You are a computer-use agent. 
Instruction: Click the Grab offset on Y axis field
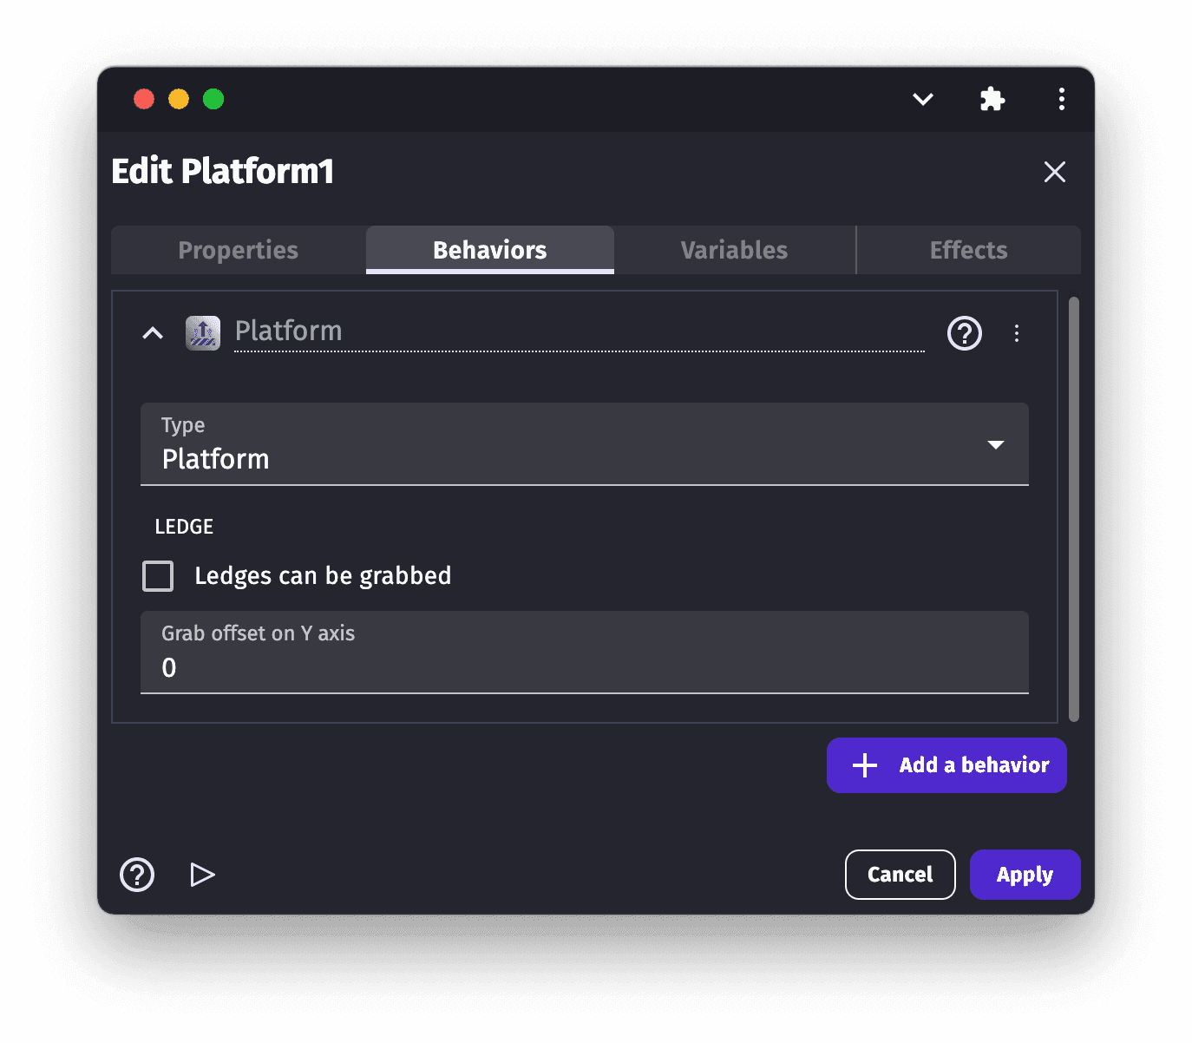click(x=584, y=666)
